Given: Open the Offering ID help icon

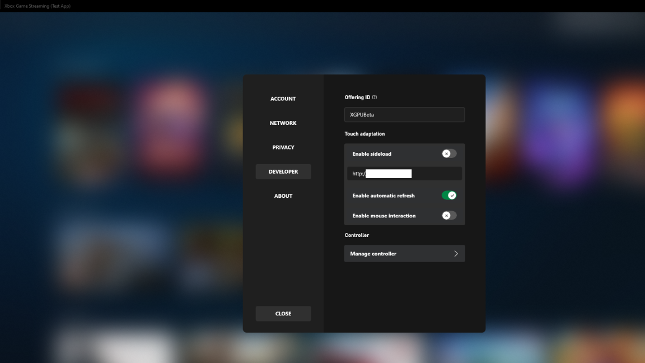Looking at the screenshot, I should tap(373, 97).
